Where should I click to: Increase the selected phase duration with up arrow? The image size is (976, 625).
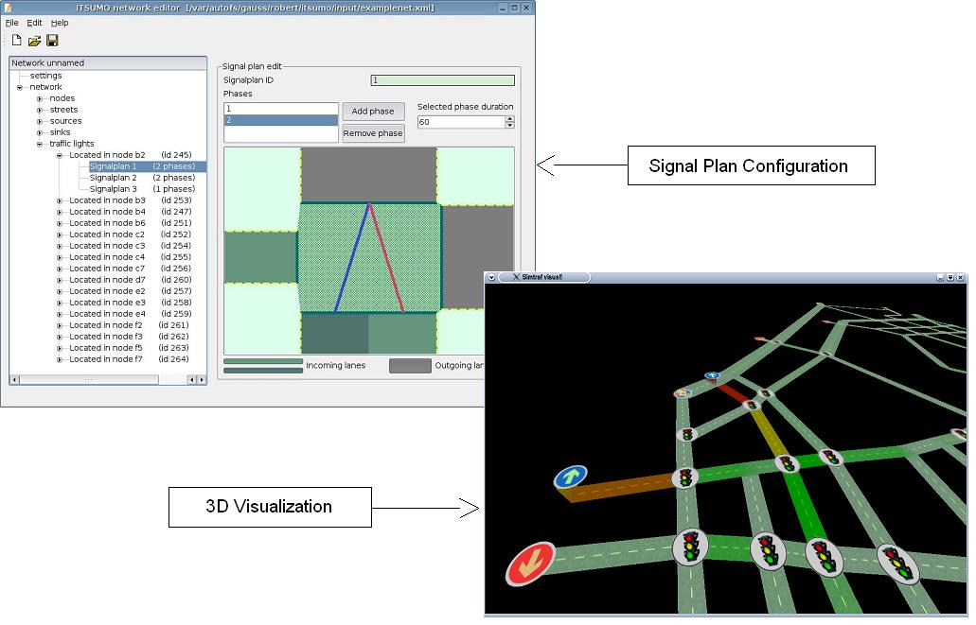coord(510,118)
